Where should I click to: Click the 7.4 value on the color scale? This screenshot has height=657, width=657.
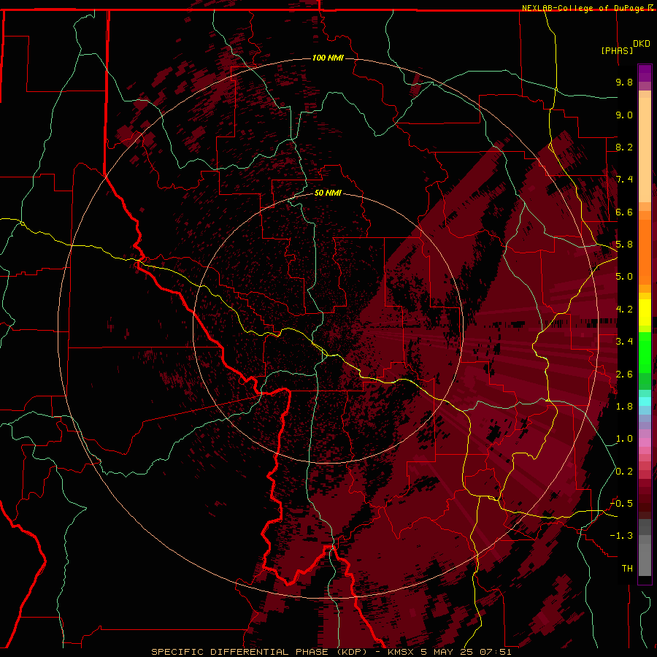click(624, 180)
